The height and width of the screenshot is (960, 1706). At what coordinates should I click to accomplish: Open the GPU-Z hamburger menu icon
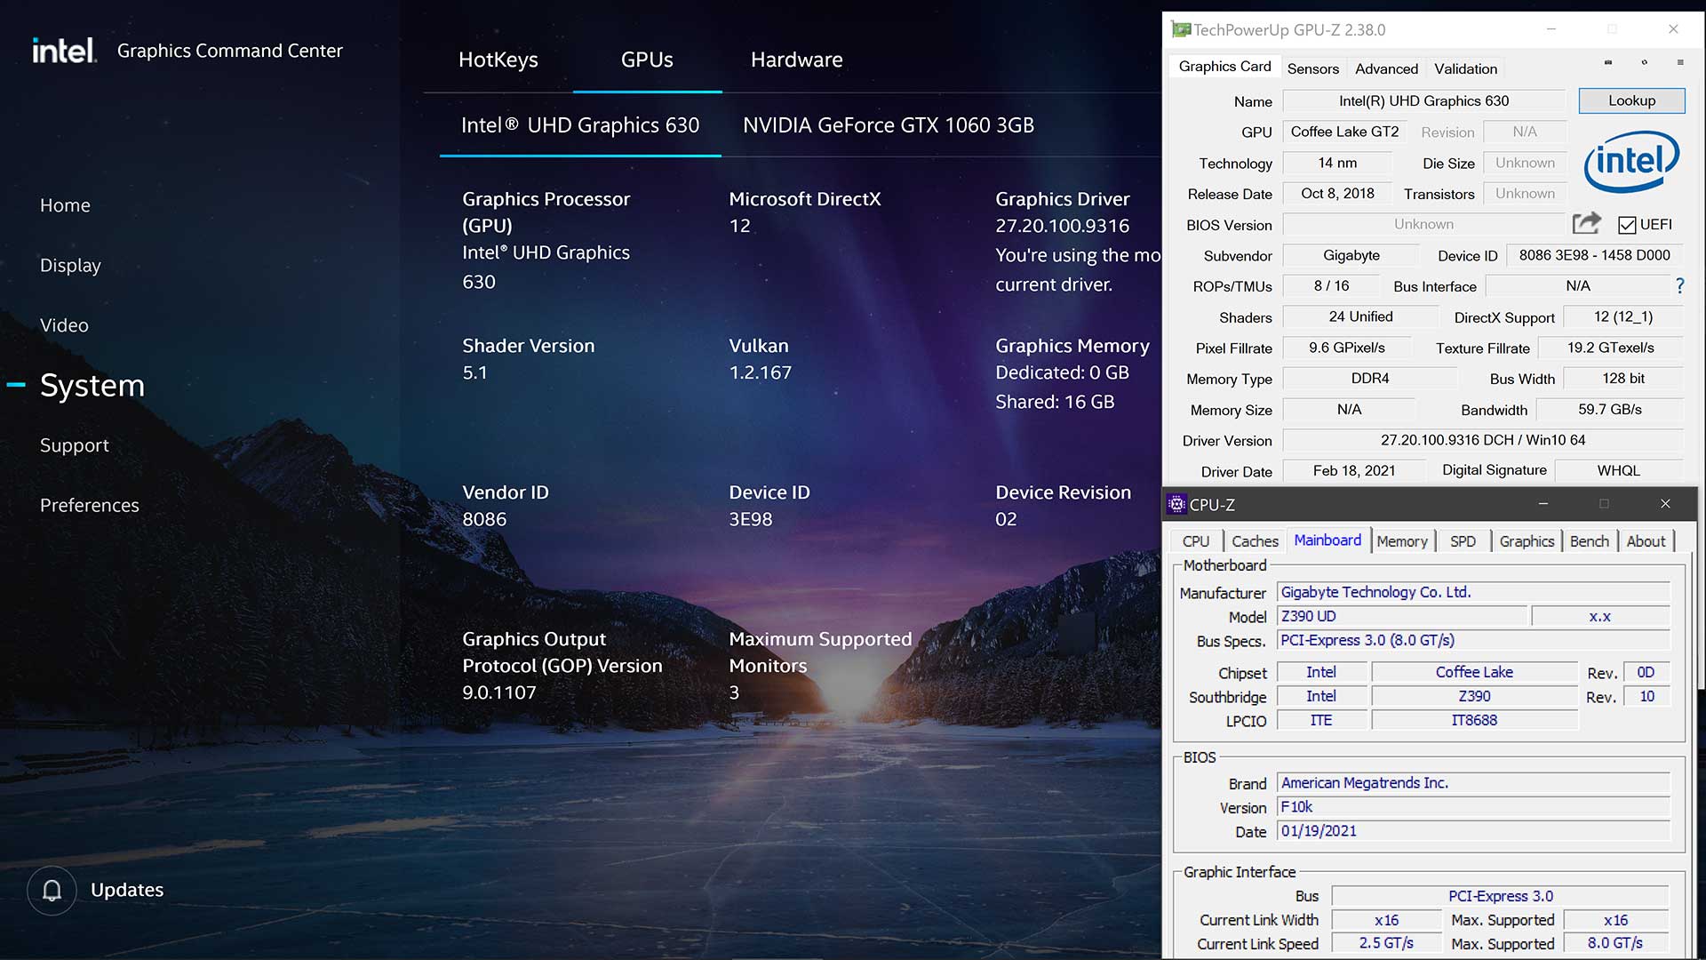pos(1679,62)
